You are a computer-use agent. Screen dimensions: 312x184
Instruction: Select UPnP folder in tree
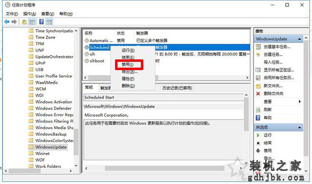40,63
